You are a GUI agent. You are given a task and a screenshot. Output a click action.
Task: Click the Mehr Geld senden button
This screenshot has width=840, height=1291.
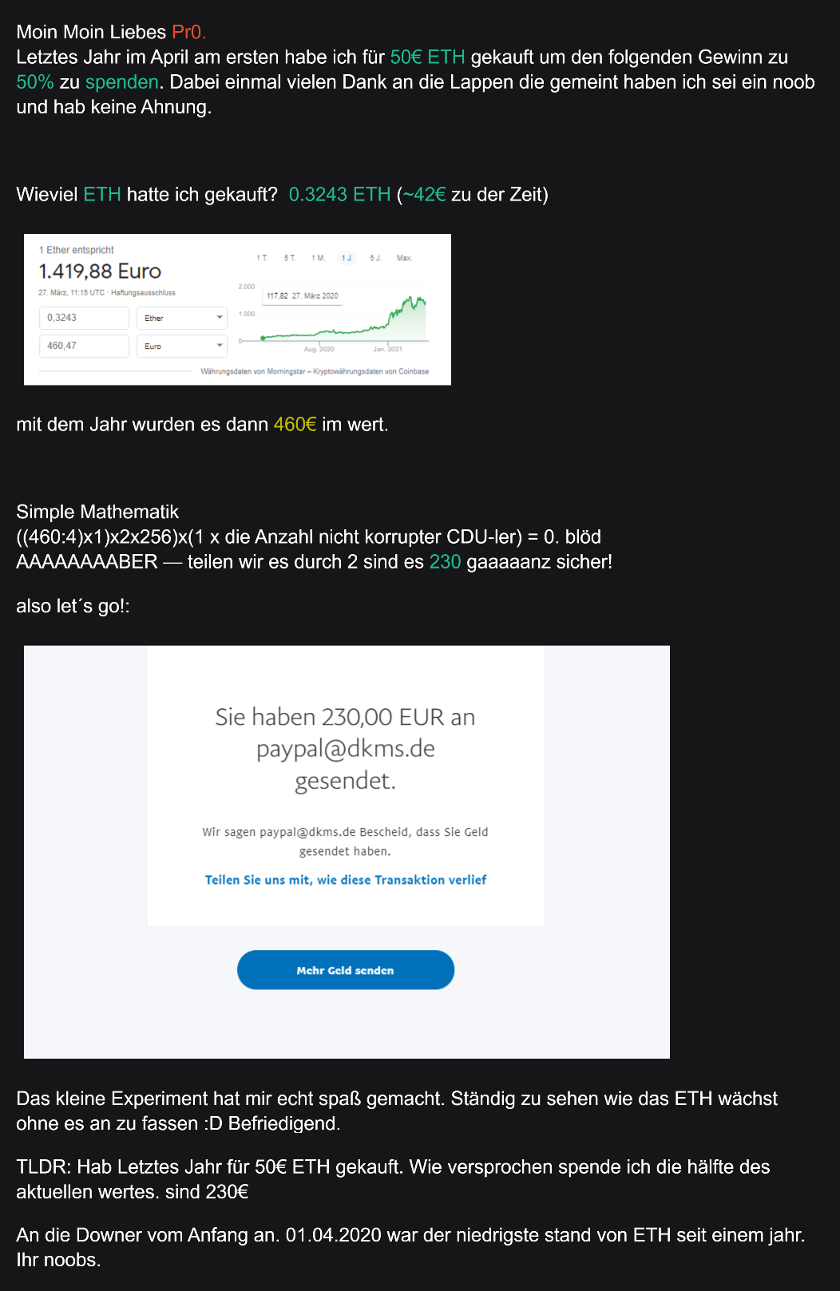point(346,970)
